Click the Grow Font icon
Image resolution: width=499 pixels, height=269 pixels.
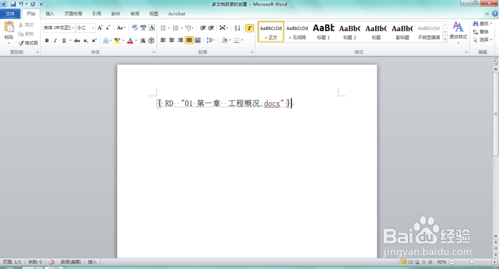coord(100,28)
